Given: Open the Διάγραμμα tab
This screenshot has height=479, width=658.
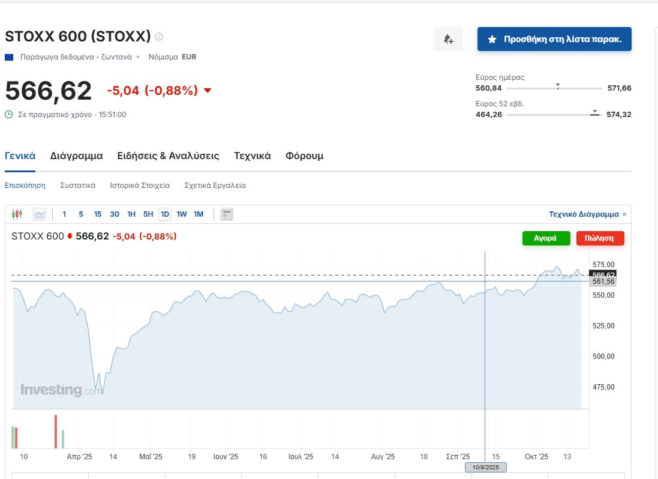Looking at the screenshot, I should click(76, 156).
